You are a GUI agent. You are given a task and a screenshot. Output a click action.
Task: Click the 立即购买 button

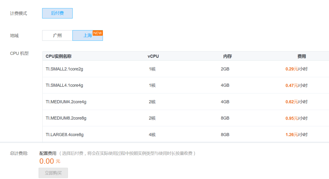pos(53,173)
